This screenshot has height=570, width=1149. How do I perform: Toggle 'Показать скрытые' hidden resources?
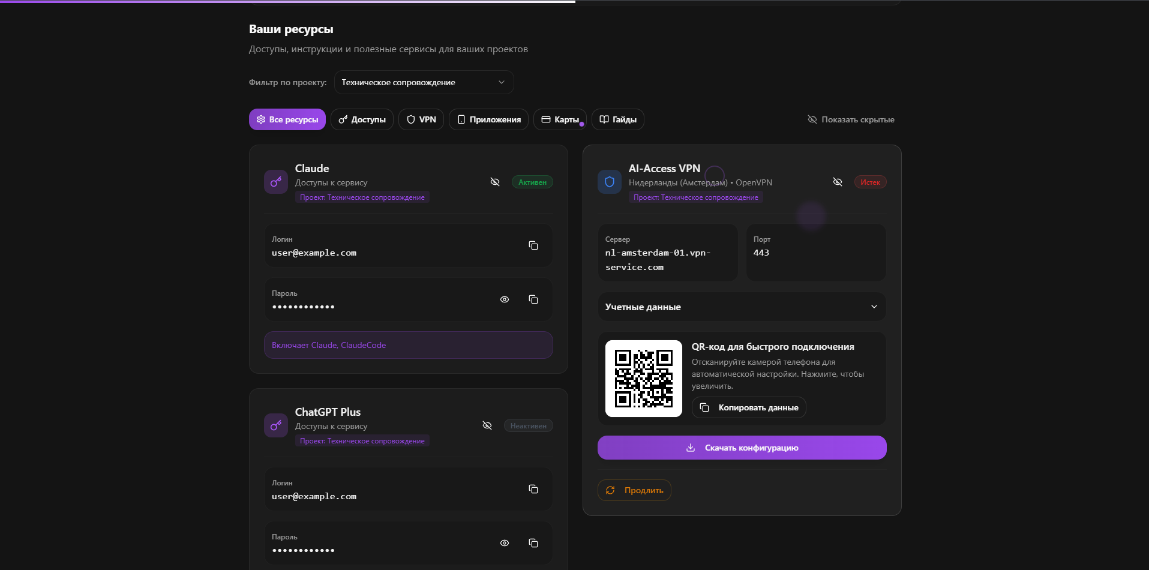pos(851,119)
